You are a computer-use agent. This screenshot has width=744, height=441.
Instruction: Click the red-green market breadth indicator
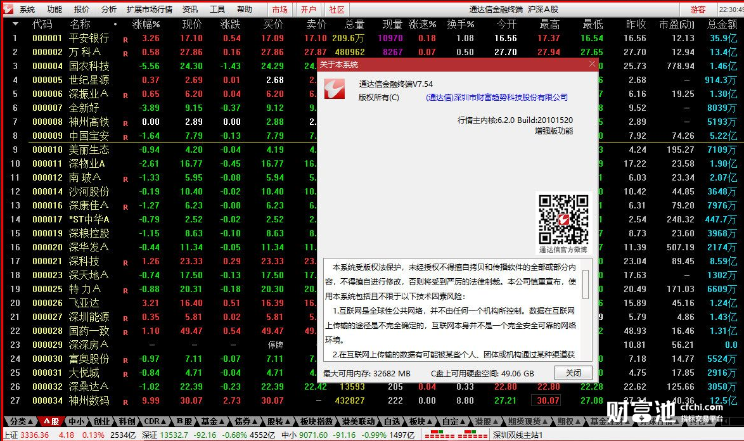456,435
